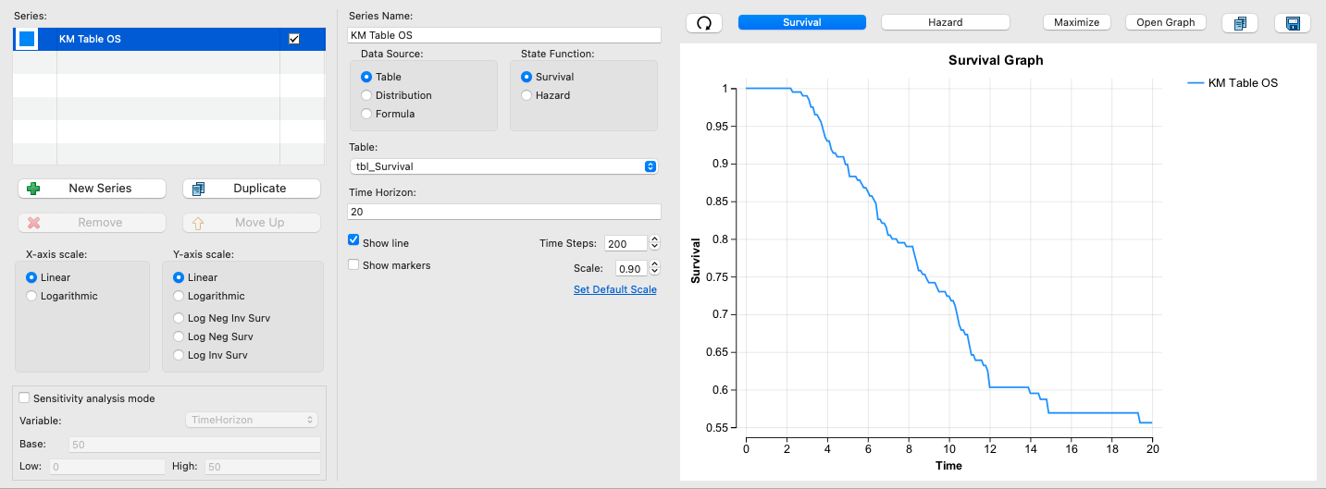This screenshot has width=1326, height=489.
Task: Enable Sensitivity analysis mode
Action: coord(24,398)
